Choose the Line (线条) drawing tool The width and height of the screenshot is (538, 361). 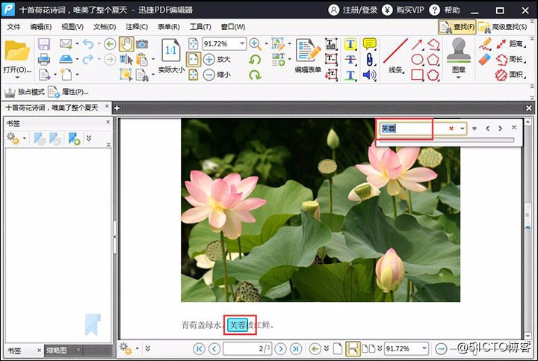(395, 56)
